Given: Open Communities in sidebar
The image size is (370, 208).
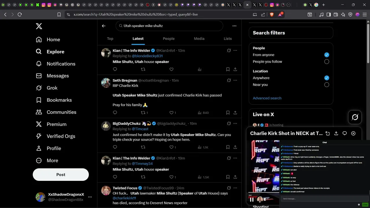Looking at the screenshot, I should coord(56,112).
